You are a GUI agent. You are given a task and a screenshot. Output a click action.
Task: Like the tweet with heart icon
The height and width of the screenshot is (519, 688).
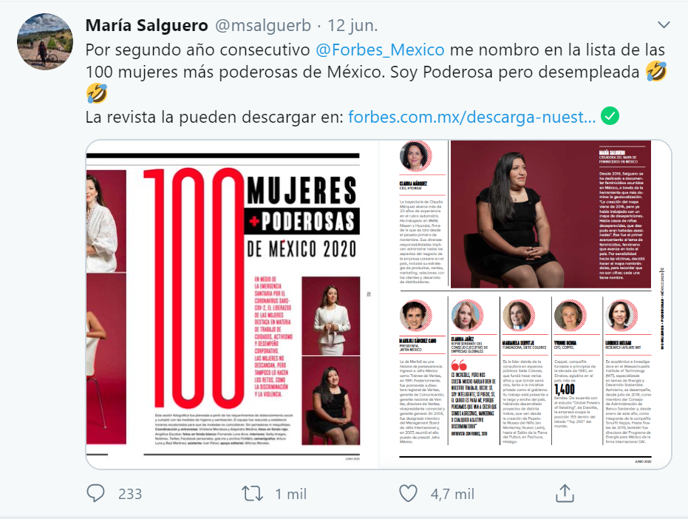(x=408, y=494)
